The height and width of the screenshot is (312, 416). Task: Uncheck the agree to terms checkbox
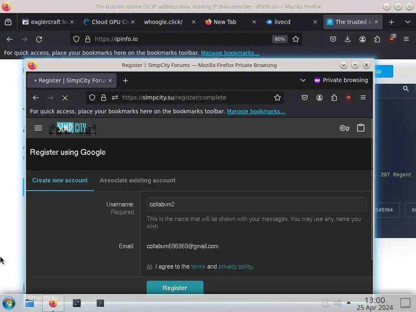click(149, 267)
